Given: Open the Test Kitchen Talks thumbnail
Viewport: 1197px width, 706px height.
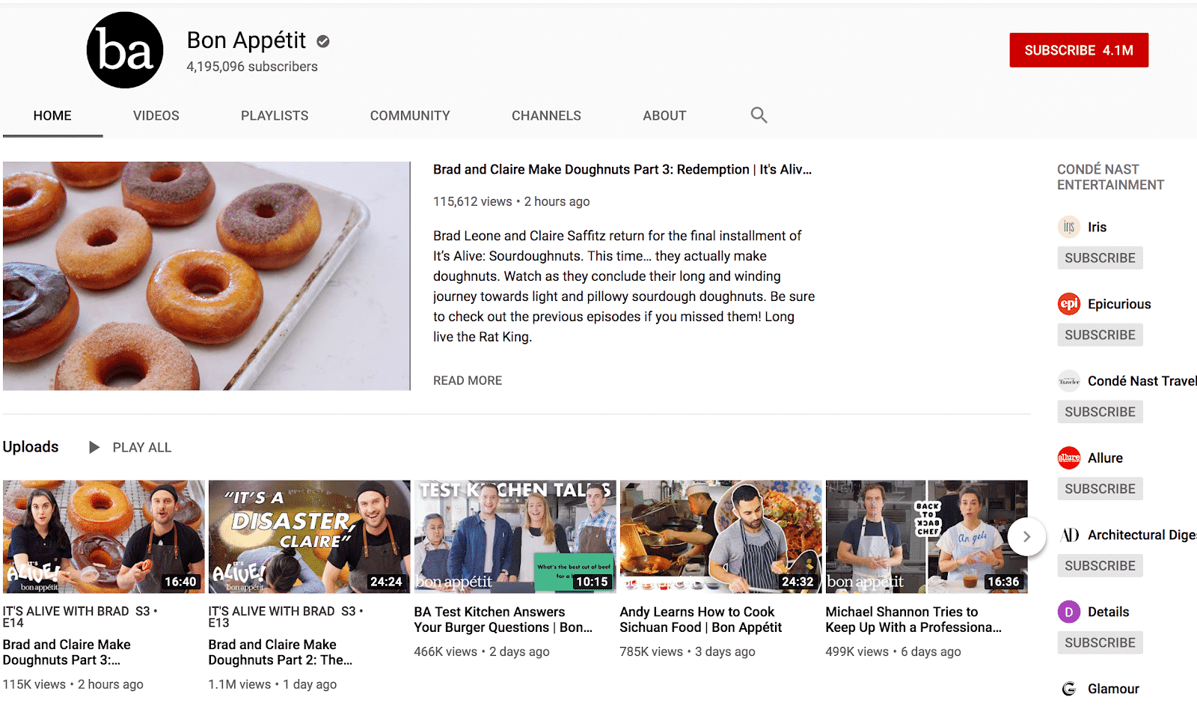Looking at the screenshot, I should point(515,537).
